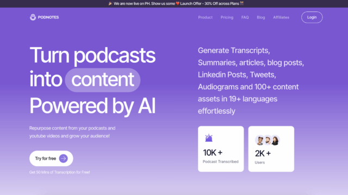348x195 pixels.
Task: Click the party popper icon in banner
Action: click(110, 3)
